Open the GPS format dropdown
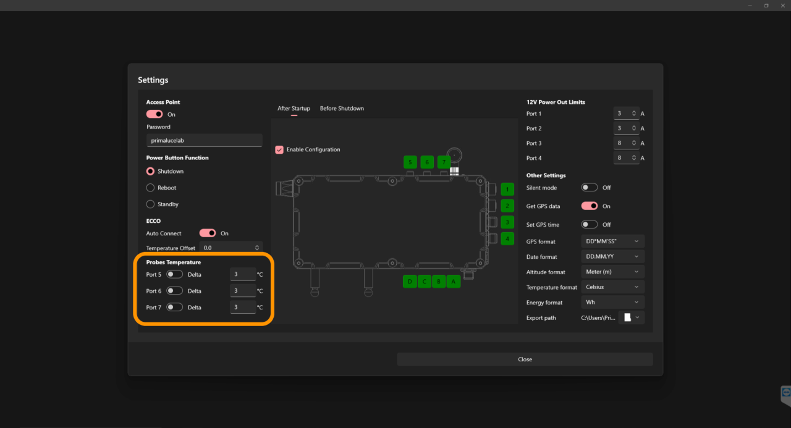The image size is (791, 428). (x=612, y=241)
